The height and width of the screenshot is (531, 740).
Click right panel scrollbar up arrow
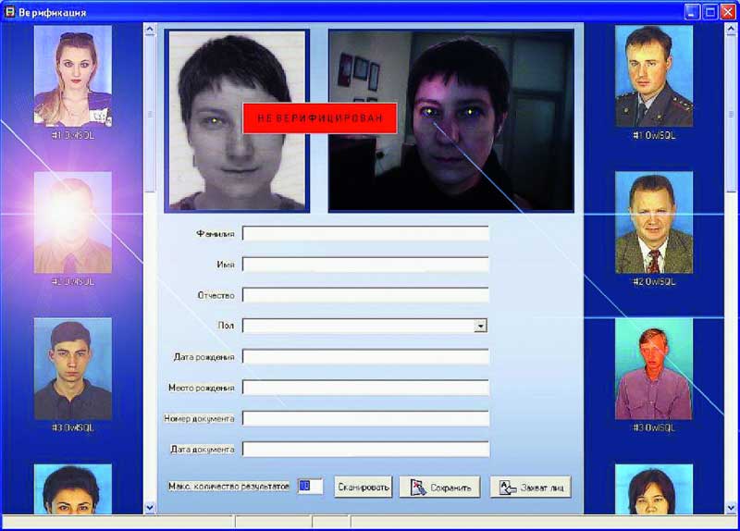coord(731,30)
